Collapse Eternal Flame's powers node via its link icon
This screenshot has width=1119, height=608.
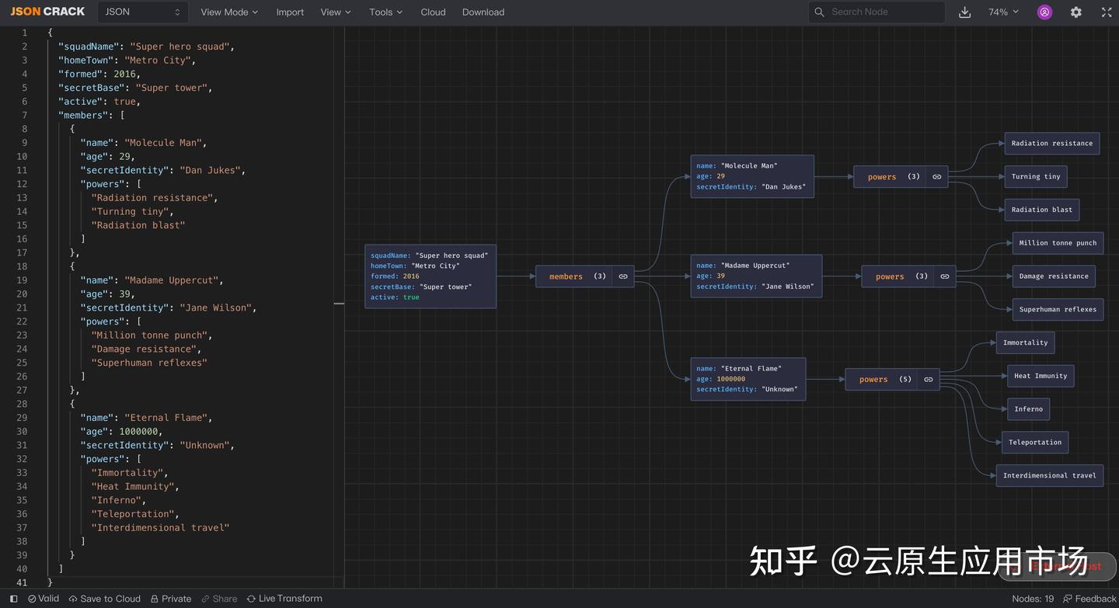tap(929, 379)
